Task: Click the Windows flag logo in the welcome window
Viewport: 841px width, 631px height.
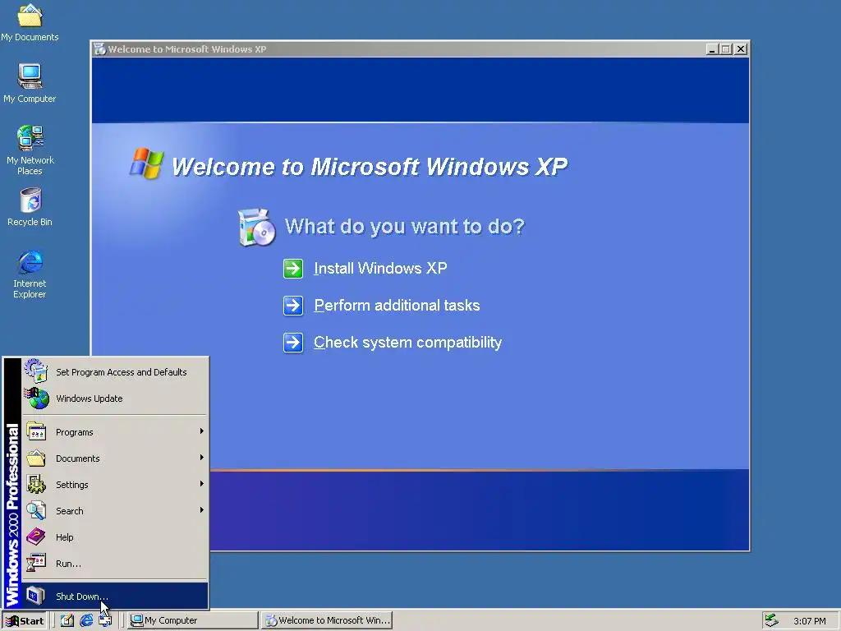Action: coord(146,164)
